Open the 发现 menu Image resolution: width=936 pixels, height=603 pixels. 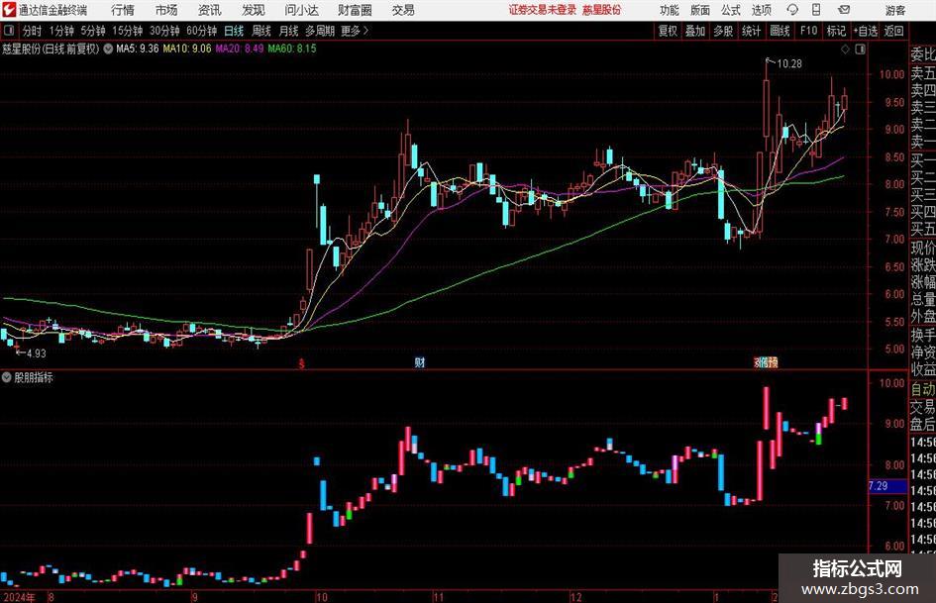[254, 10]
